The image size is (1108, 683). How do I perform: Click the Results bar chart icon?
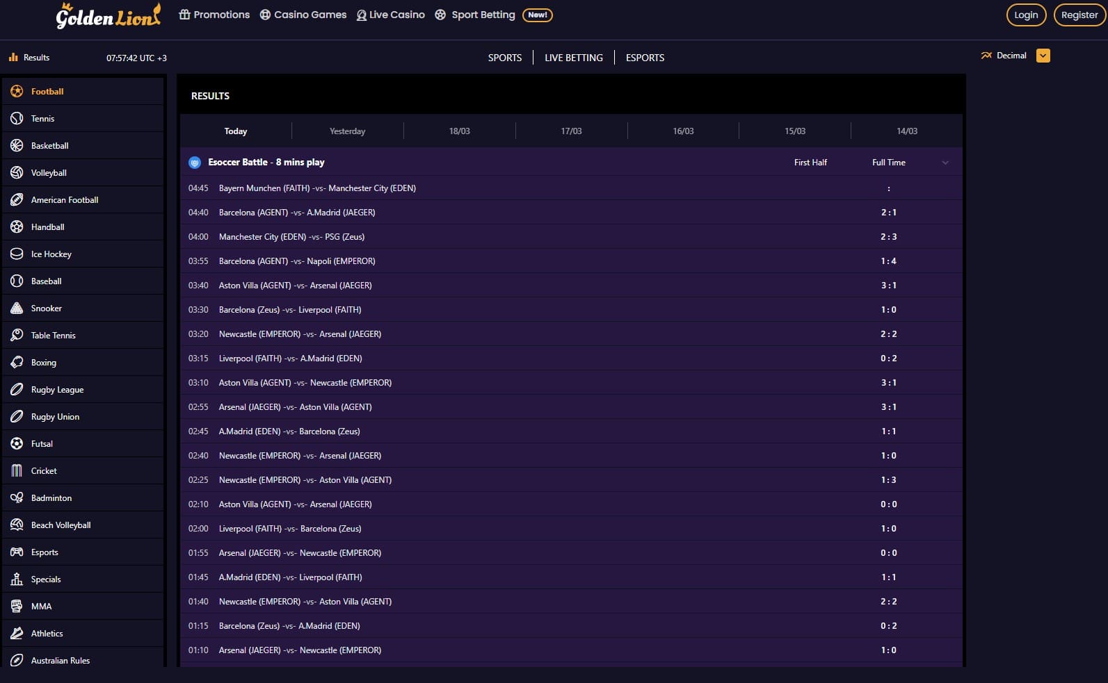click(x=13, y=57)
